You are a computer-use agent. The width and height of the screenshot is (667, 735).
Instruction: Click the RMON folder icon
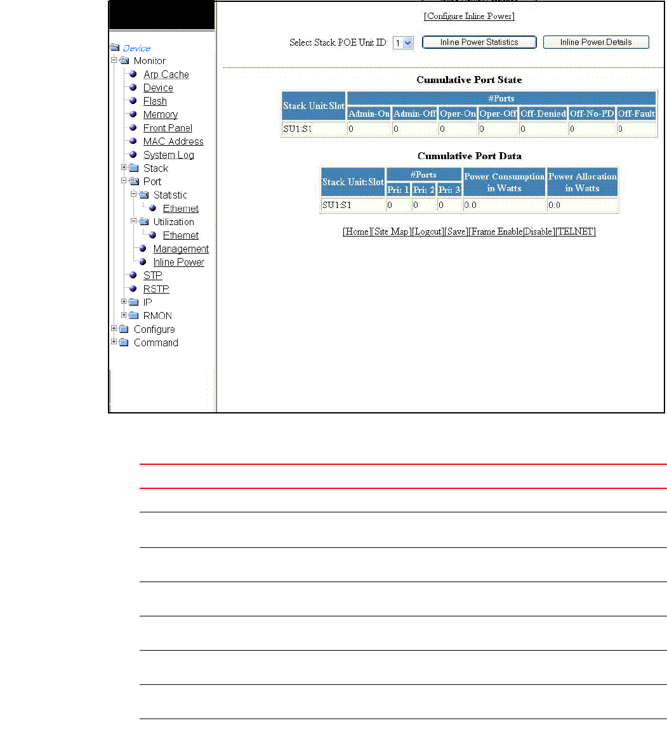pyautogui.click(x=134, y=315)
